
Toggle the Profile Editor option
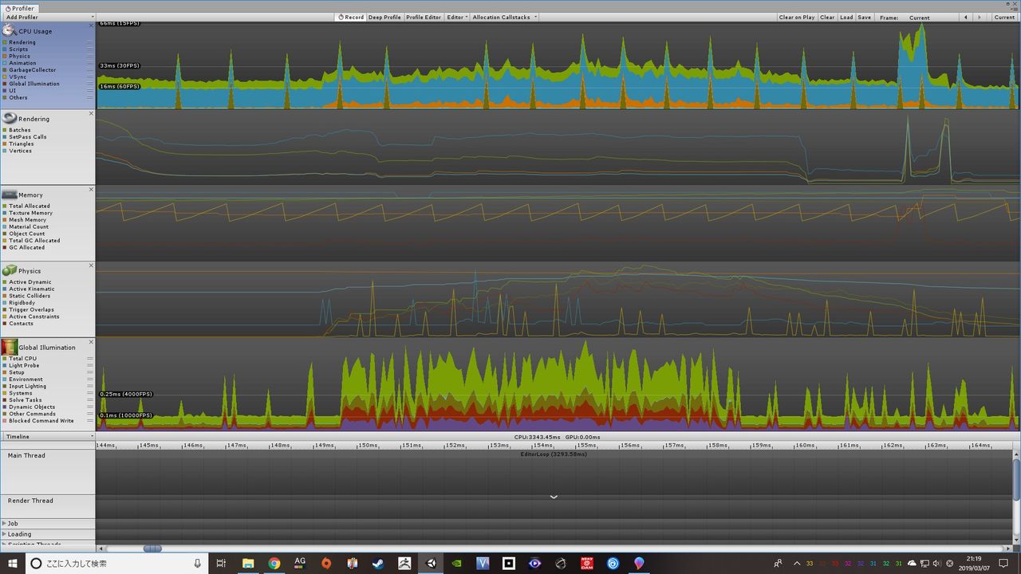tap(424, 17)
